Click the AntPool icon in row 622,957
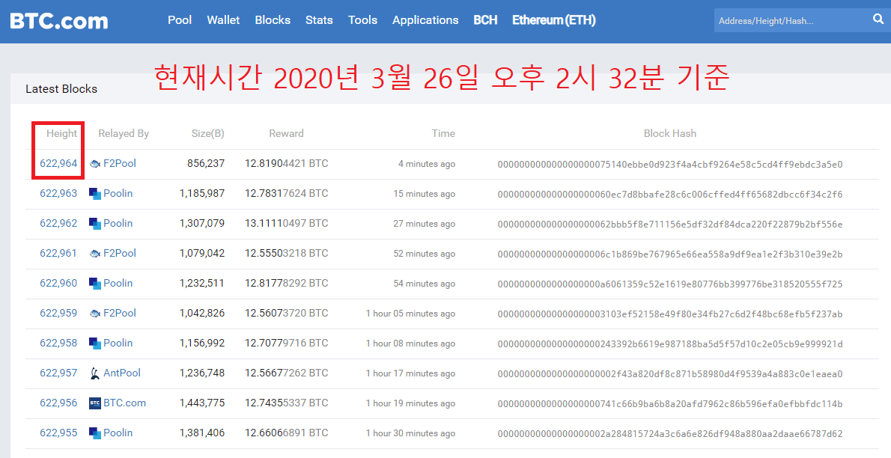The width and height of the screenshot is (891, 458). coord(95,373)
